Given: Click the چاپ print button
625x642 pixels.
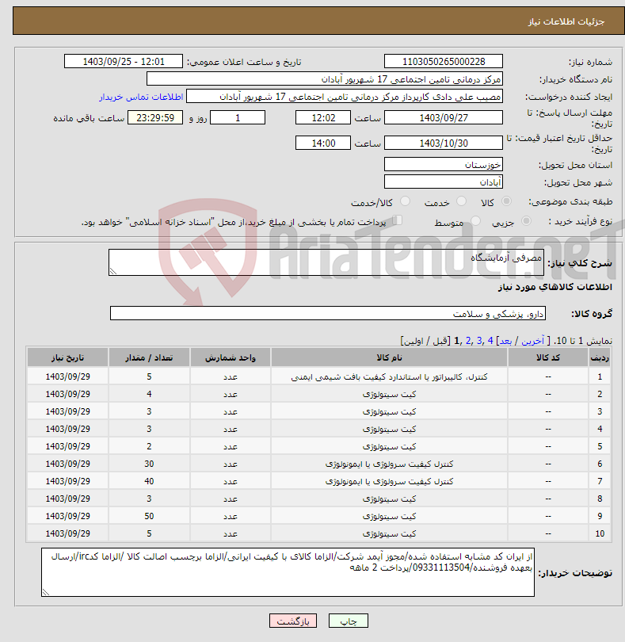Looking at the screenshot, I should pos(349,621).
